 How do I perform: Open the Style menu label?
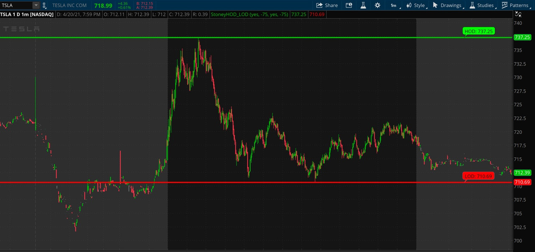pyautogui.click(x=419, y=5)
